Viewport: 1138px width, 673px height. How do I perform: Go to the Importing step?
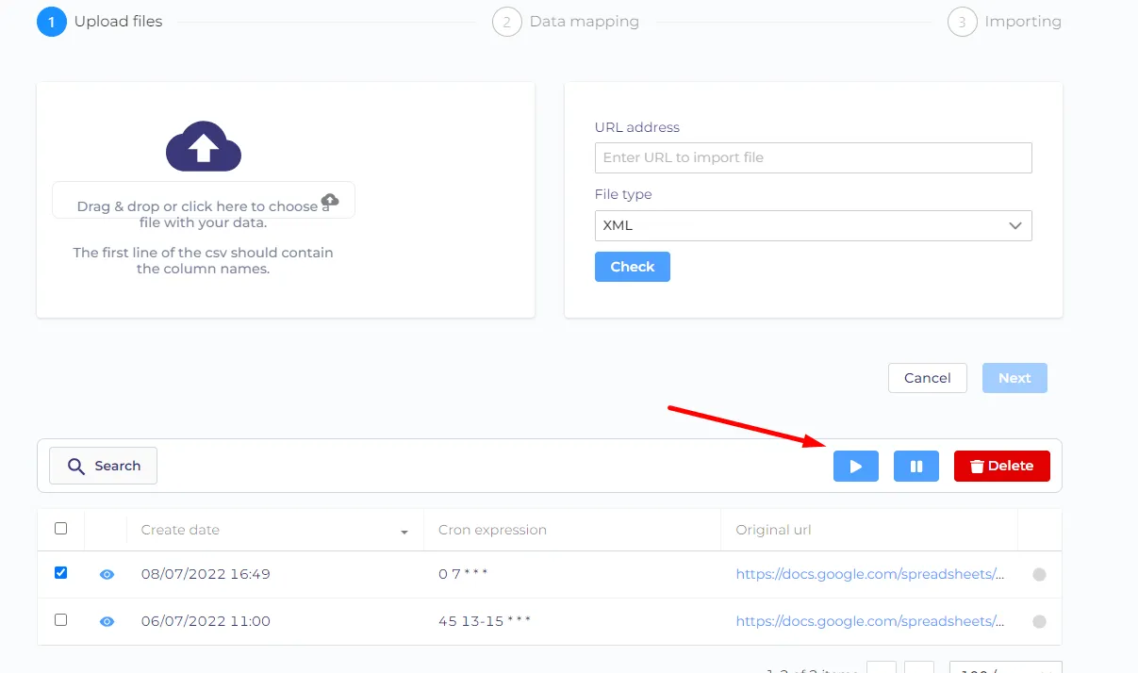click(1005, 21)
